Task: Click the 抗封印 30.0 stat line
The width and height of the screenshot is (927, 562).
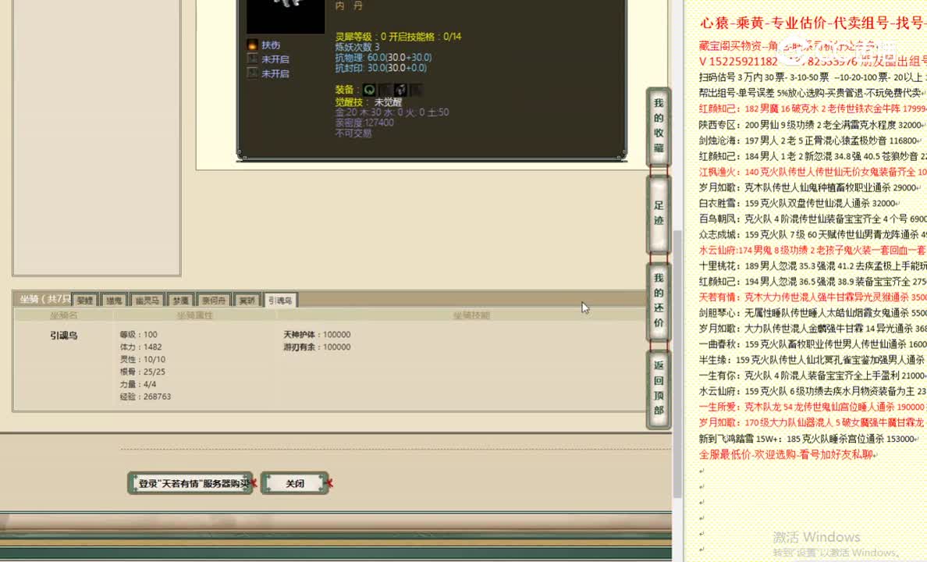Action: tap(381, 68)
